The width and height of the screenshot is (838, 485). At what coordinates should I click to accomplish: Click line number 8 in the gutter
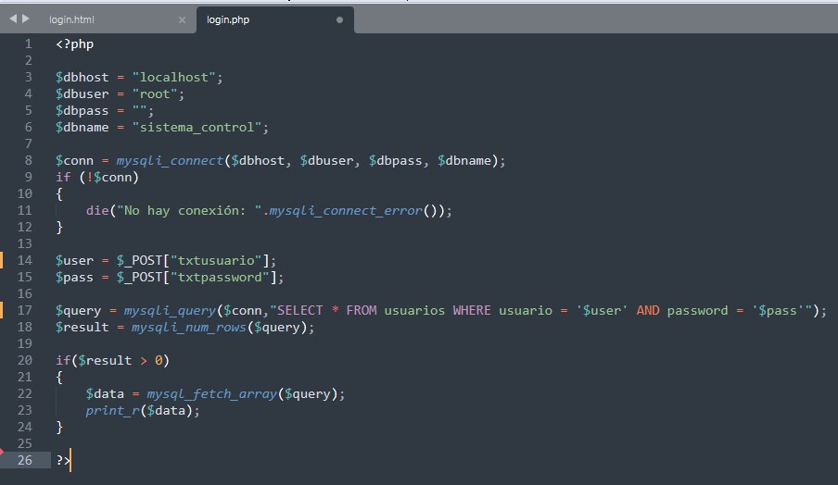coord(28,160)
